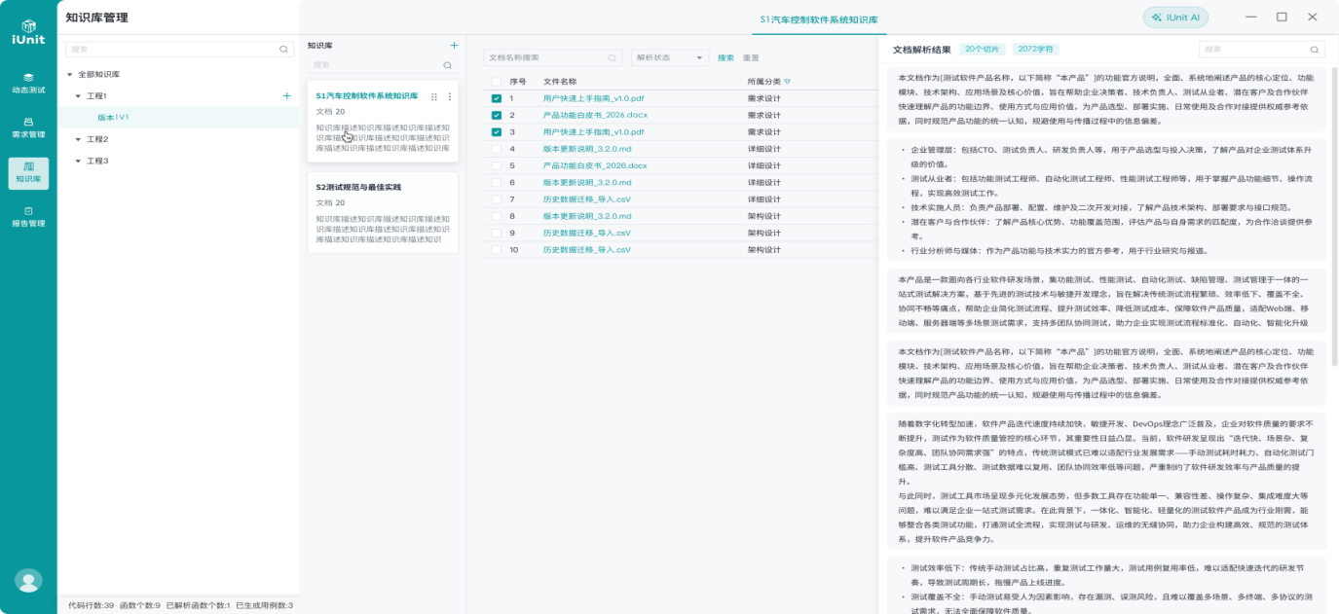This screenshot has height=614, width=1339.
Task: Open 版本更新说明_3.2.0.md in row 8
Action: tap(587, 216)
